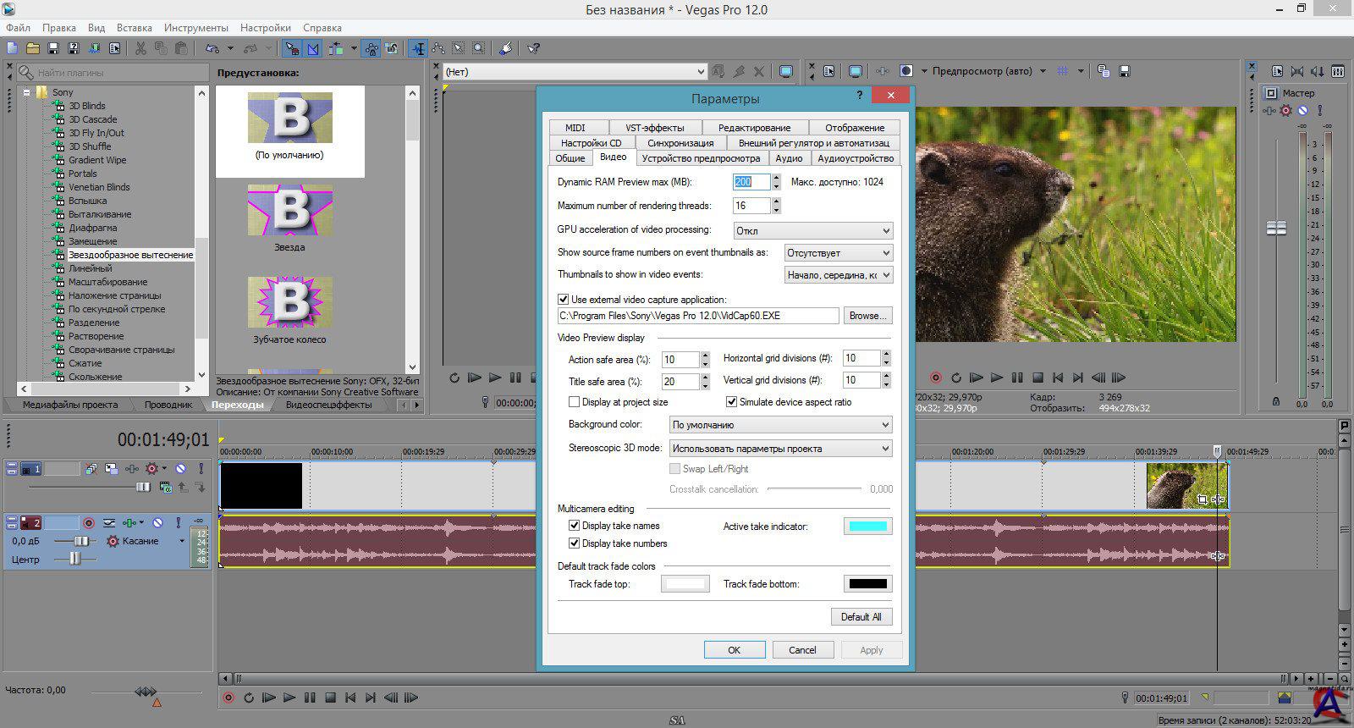1354x728 pixels.
Task: Click the Cut scissors icon in toolbar
Action: [x=140, y=48]
